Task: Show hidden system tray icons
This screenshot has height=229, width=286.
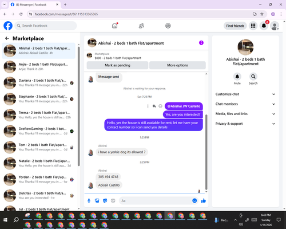Action: tap(236, 220)
